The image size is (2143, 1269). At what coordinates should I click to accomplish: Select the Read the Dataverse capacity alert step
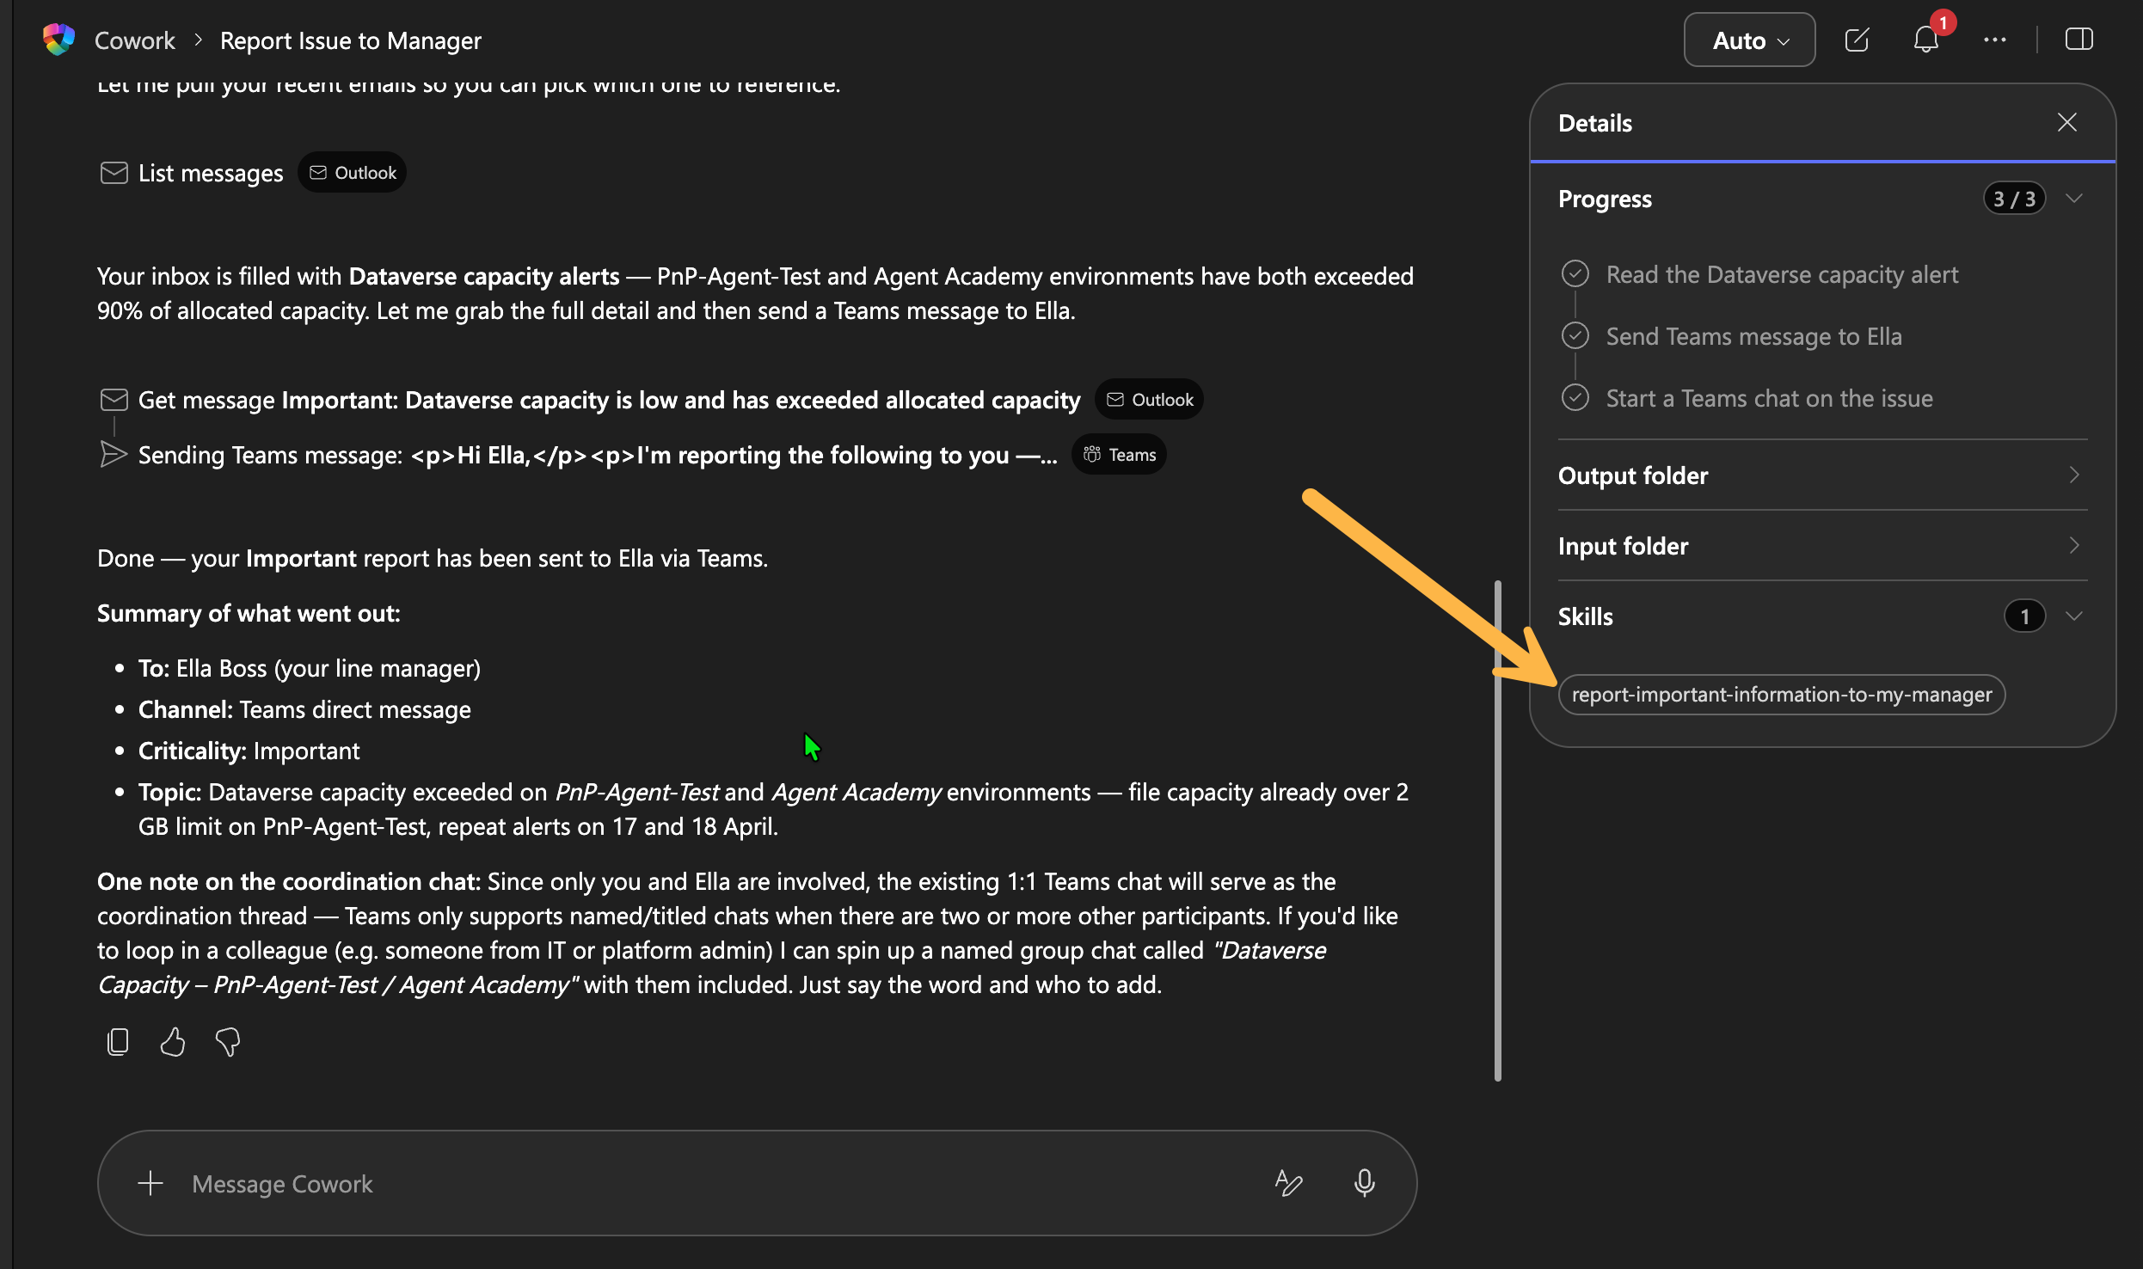coord(1782,274)
